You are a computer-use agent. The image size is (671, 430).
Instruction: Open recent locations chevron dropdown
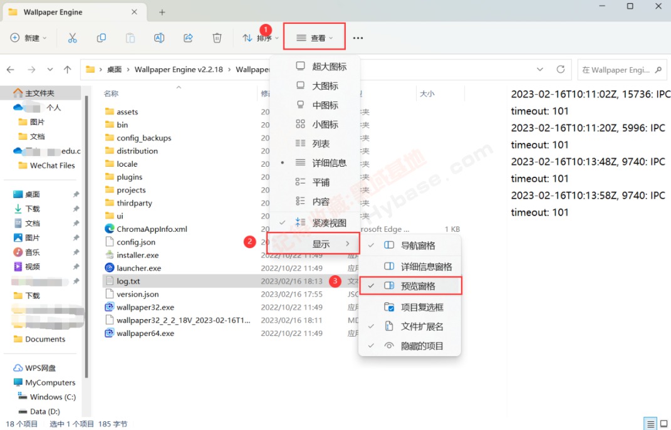point(50,70)
